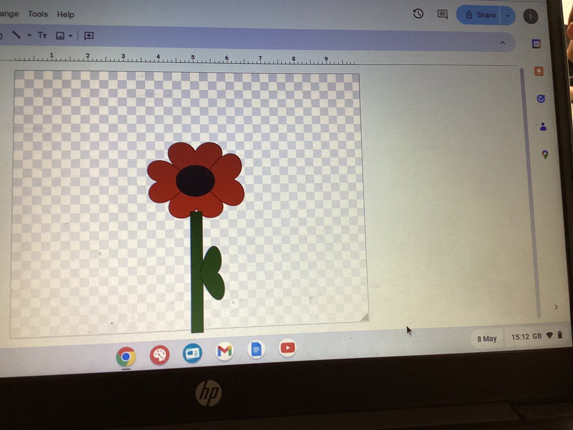Image resolution: width=573 pixels, height=430 pixels.
Task: Open Google Calendar from the side panel
Action: (537, 43)
